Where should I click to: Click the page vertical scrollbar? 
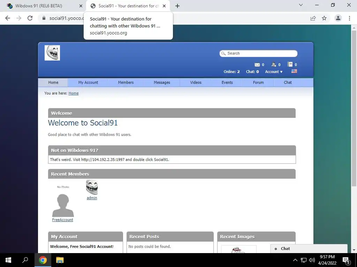coord(354,108)
